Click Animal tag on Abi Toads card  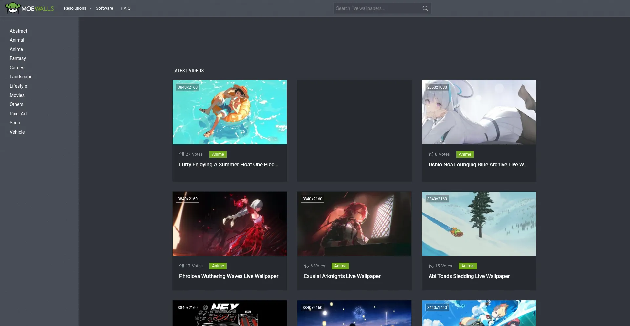tap(468, 266)
